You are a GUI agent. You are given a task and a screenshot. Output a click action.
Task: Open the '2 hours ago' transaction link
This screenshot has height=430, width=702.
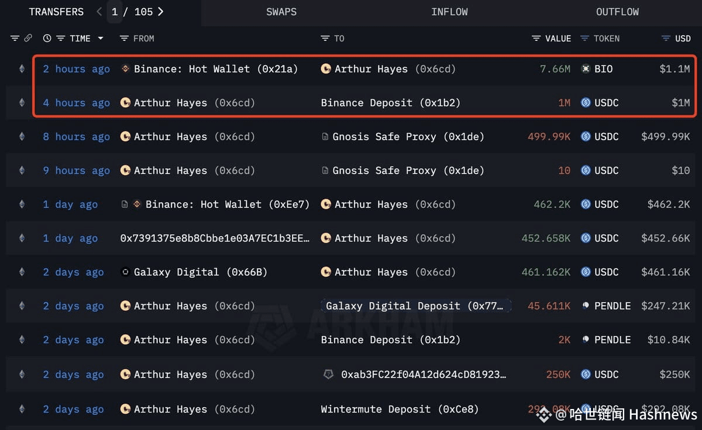point(76,69)
